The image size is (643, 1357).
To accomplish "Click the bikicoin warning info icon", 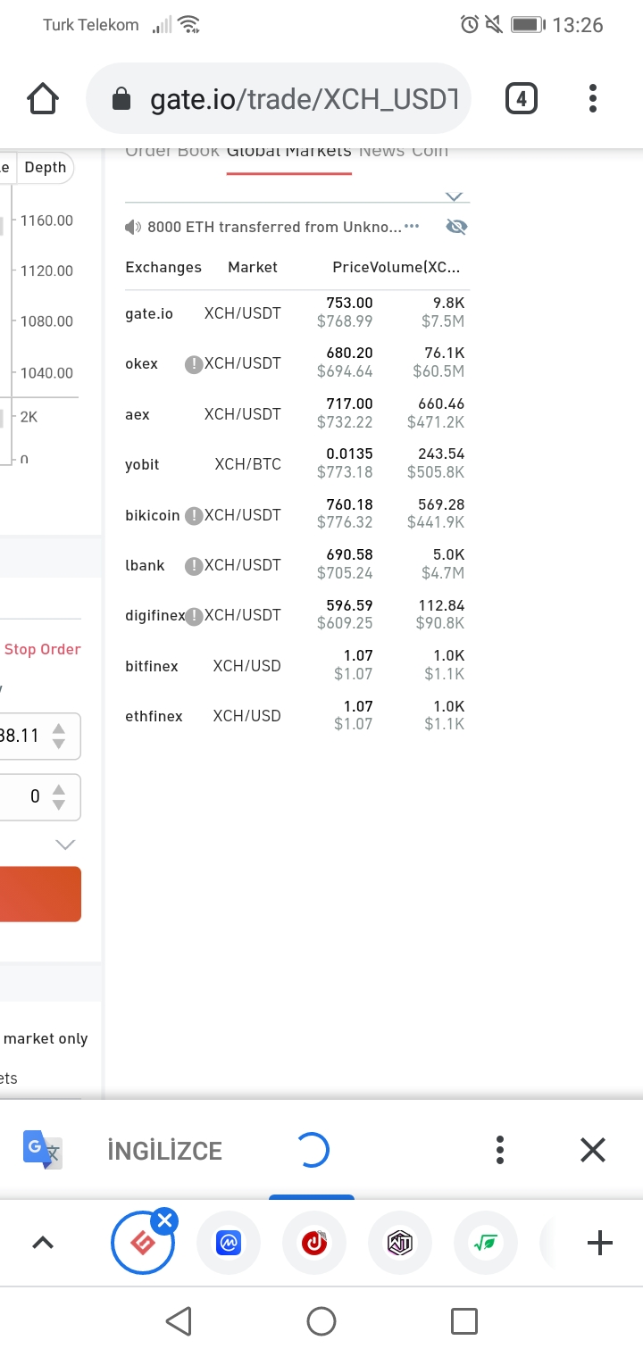I will pyautogui.click(x=193, y=516).
